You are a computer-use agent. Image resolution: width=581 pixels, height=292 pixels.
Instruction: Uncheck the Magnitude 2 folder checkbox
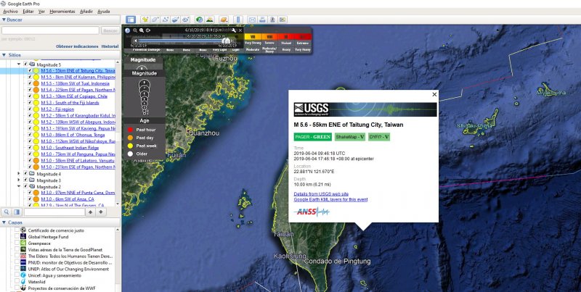25,187
